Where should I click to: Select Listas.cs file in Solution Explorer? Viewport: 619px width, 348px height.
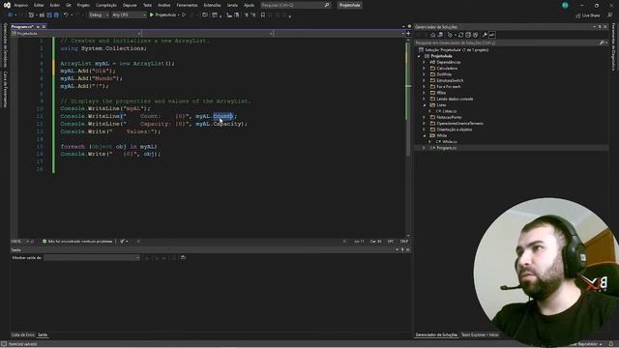pos(449,111)
